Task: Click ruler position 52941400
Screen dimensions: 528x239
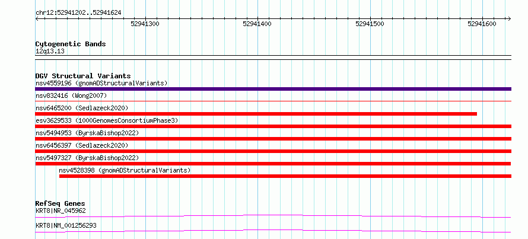Action: pos(257,24)
